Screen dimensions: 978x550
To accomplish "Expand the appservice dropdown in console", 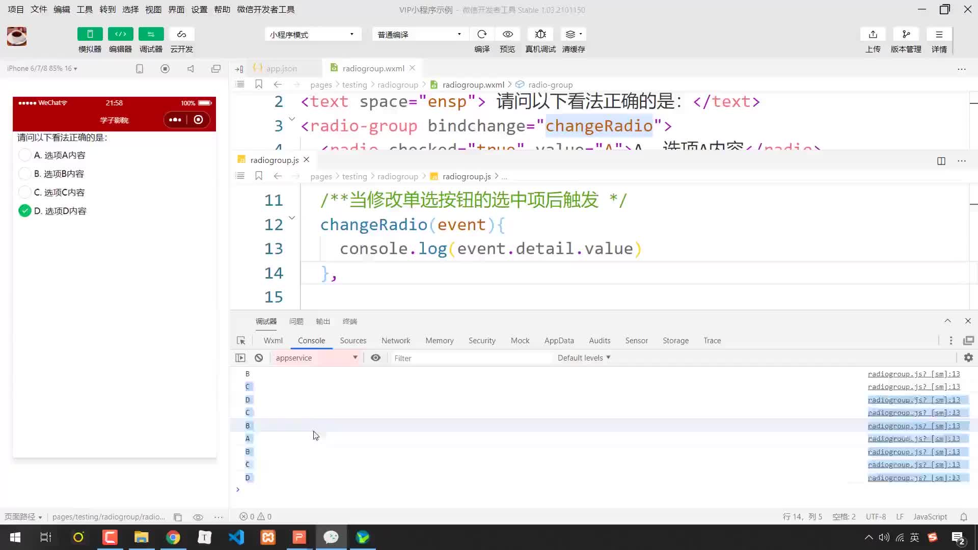I will [316, 358].
